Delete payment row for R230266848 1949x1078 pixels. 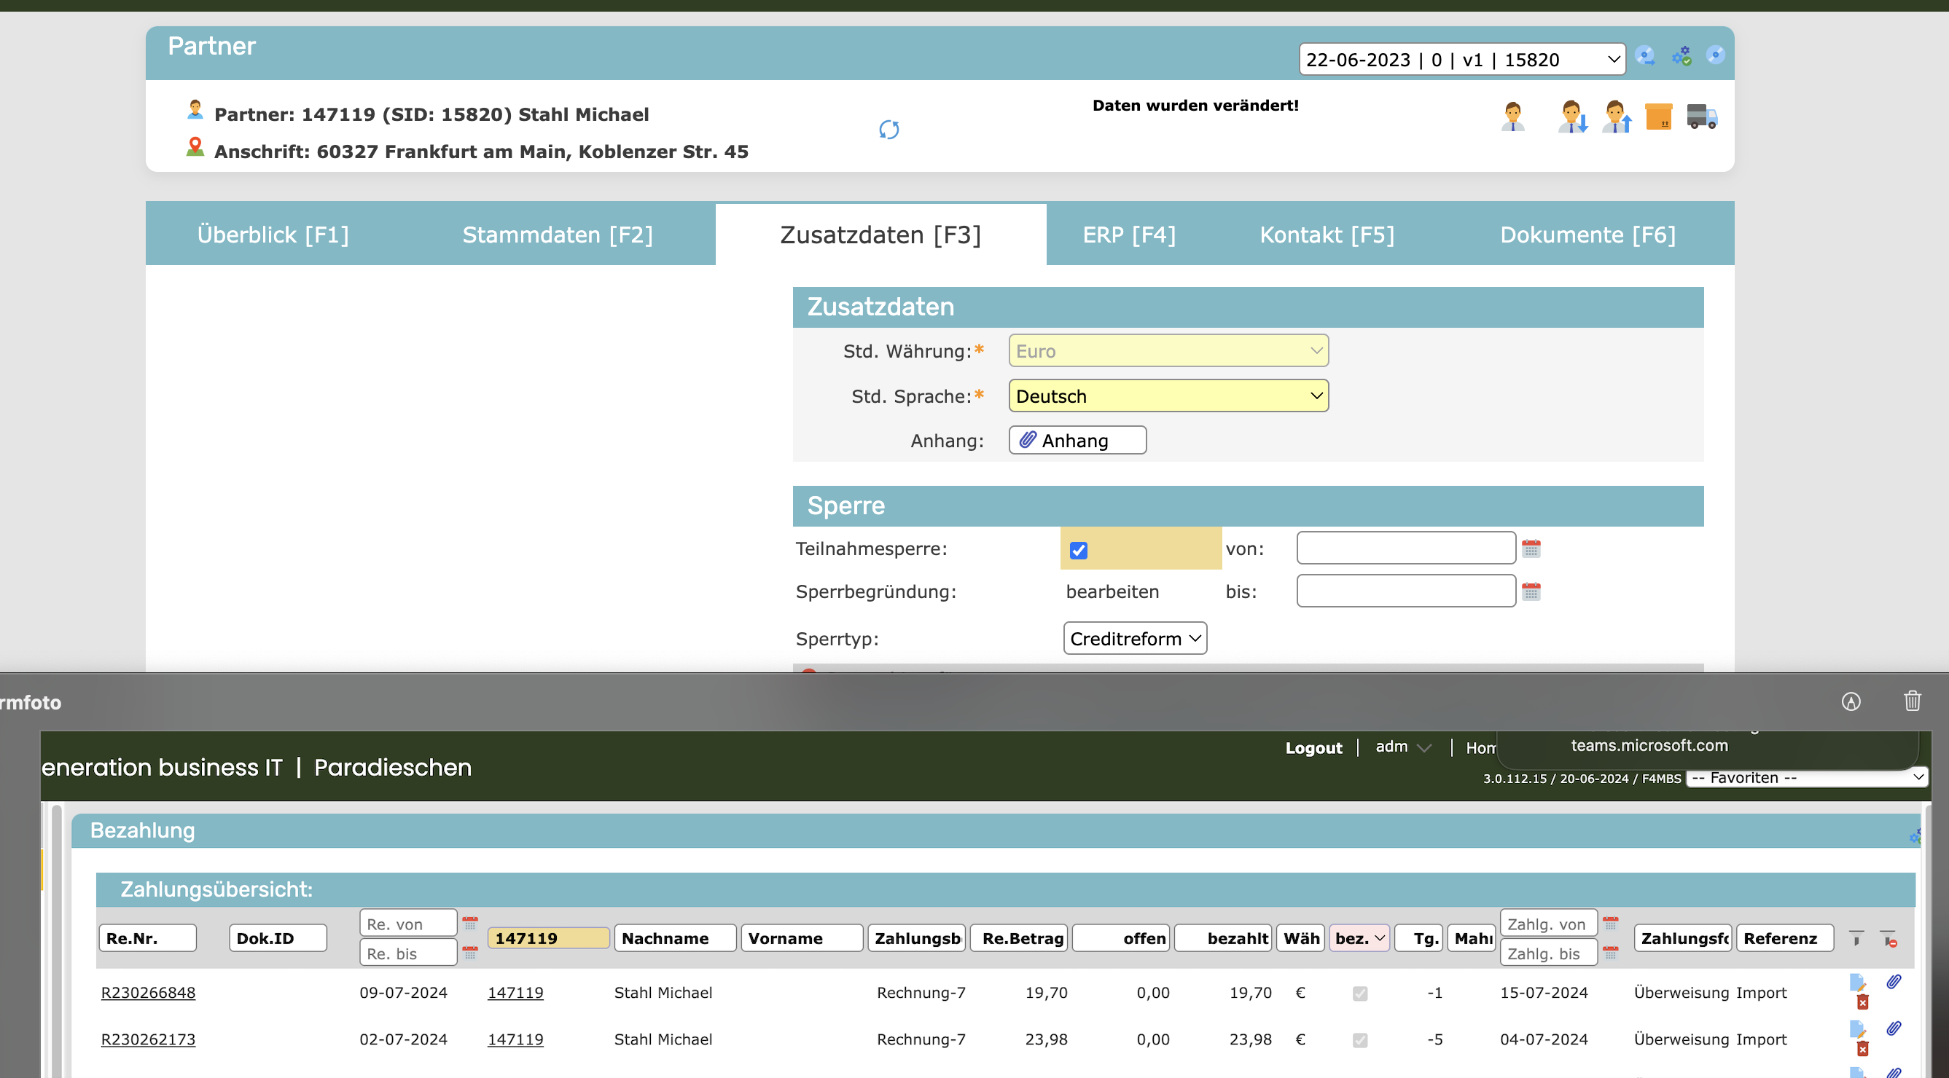(x=1863, y=1002)
